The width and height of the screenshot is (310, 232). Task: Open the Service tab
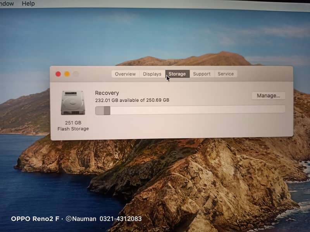pyautogui.click(x=226, y=74)
